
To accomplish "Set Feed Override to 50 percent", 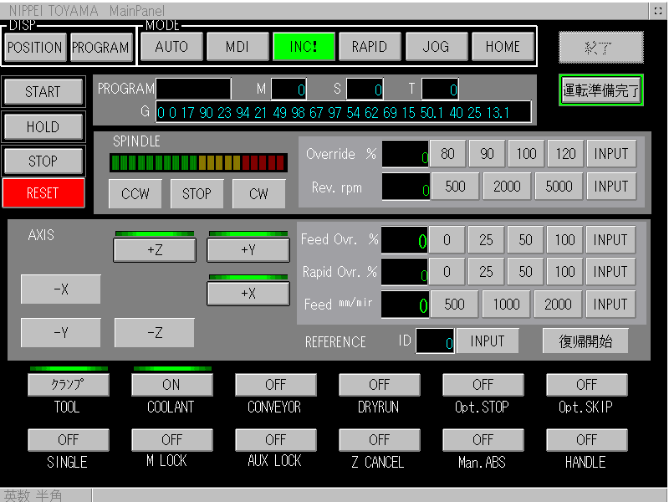I will (x=525, y=240).
